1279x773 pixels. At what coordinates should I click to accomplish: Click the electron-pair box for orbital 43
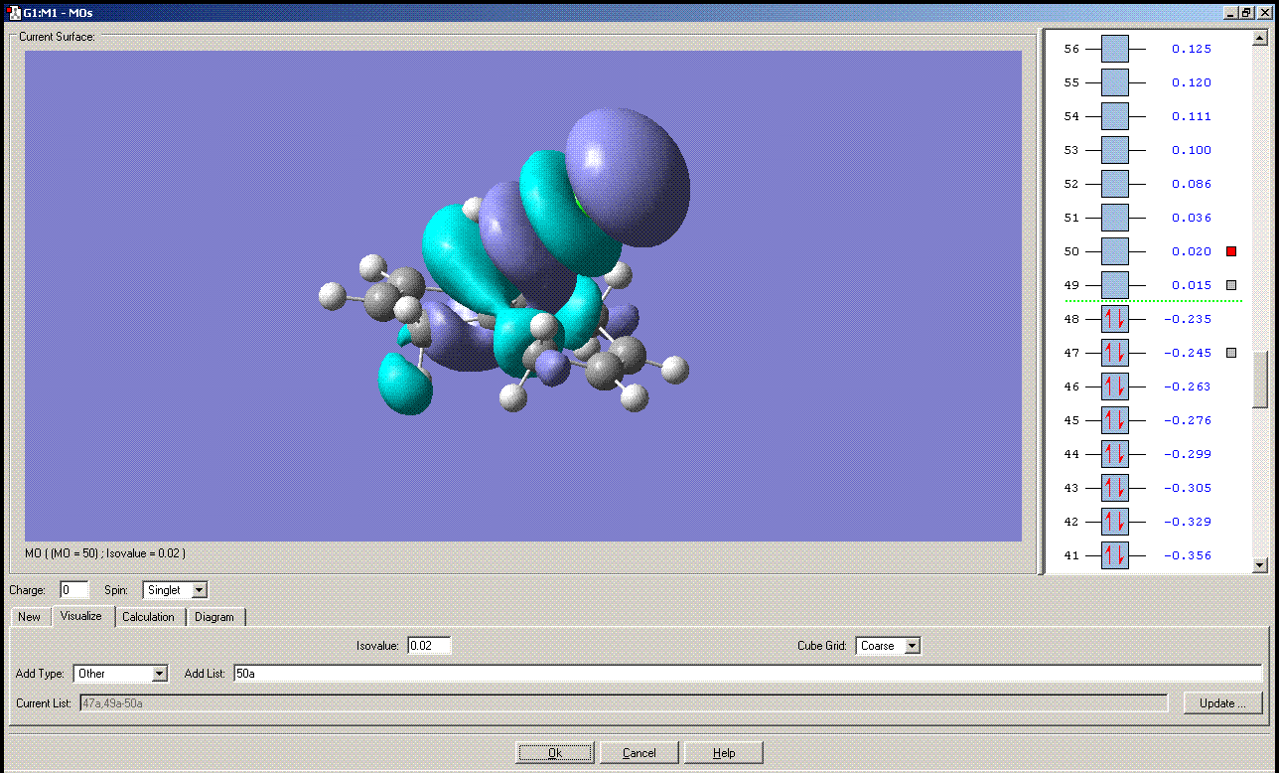1115,488
